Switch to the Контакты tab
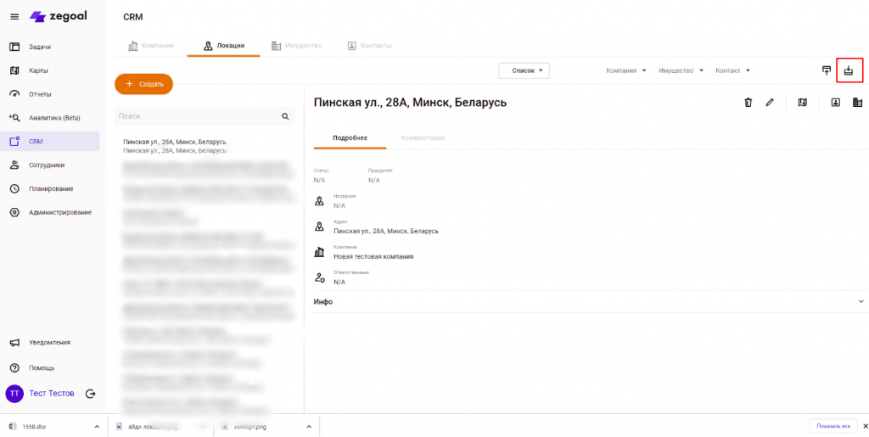 [x=369, y=45]
